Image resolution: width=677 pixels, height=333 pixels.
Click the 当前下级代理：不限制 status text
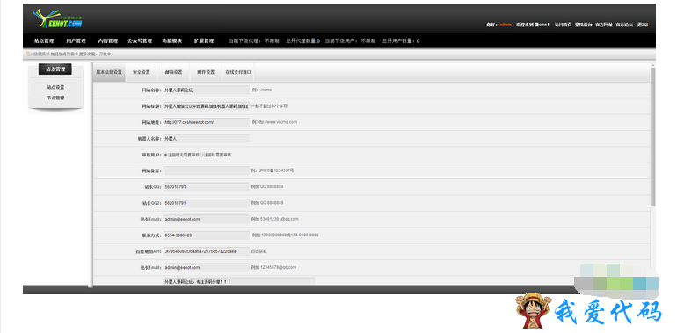254,41
